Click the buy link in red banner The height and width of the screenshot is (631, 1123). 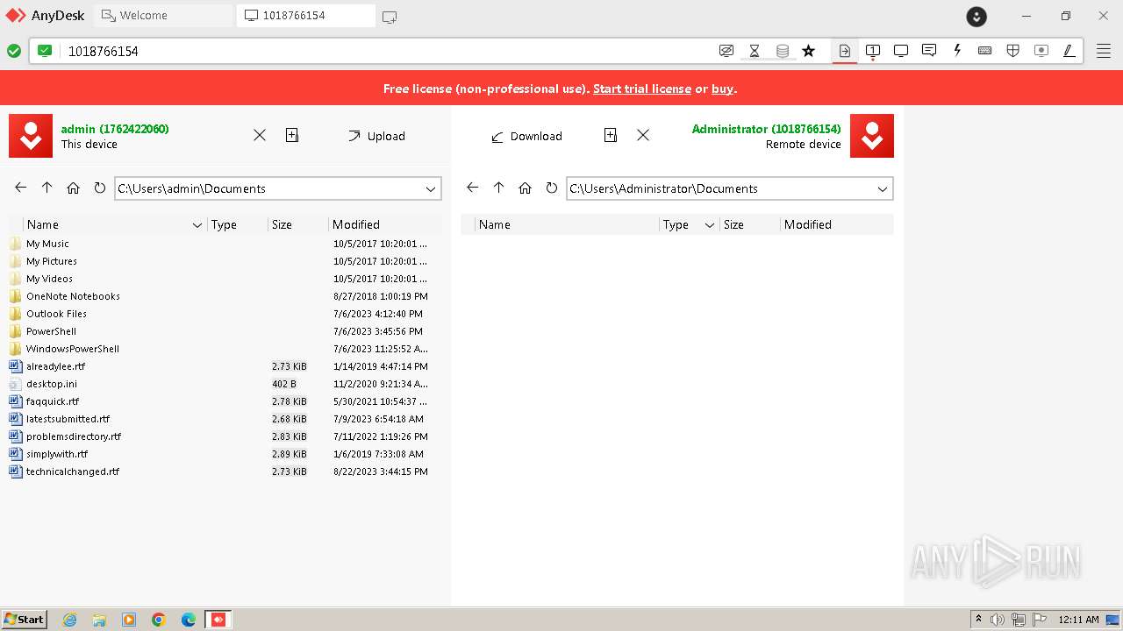pos(723,89)
